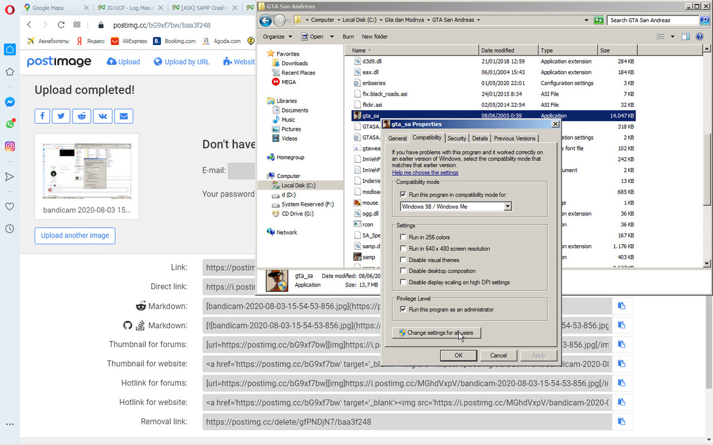The width and height of the screenshot is (713, 445).
Task: Enable Run in 640 x 480 resolution
Action: pos(403,249)
